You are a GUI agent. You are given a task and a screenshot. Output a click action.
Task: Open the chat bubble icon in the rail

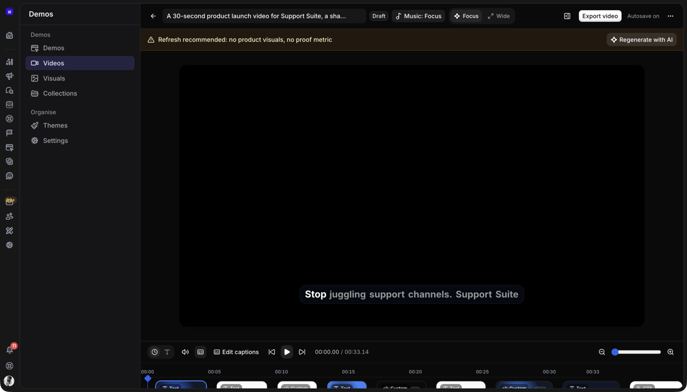(9, 176)
